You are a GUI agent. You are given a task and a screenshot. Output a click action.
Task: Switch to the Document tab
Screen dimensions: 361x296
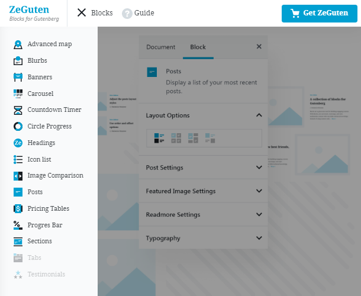tap(161, 47)
